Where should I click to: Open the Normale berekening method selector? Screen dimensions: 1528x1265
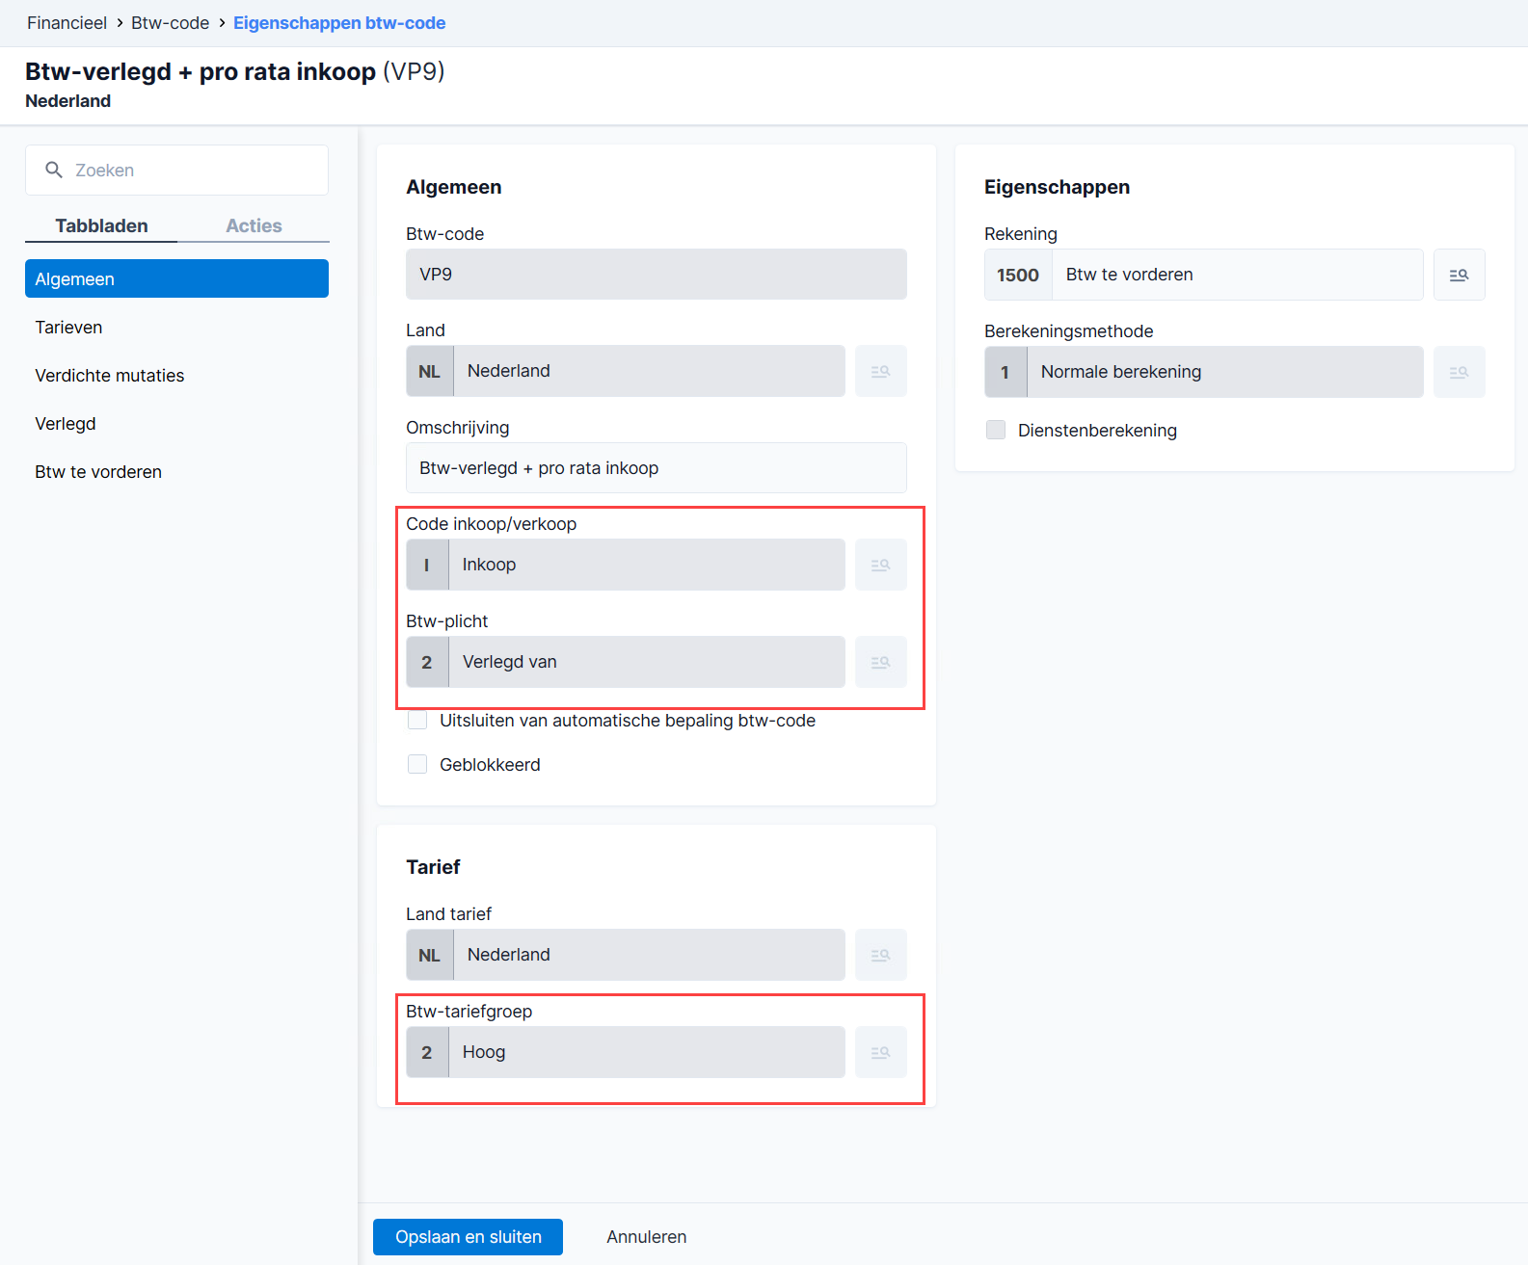(1204, 372)
